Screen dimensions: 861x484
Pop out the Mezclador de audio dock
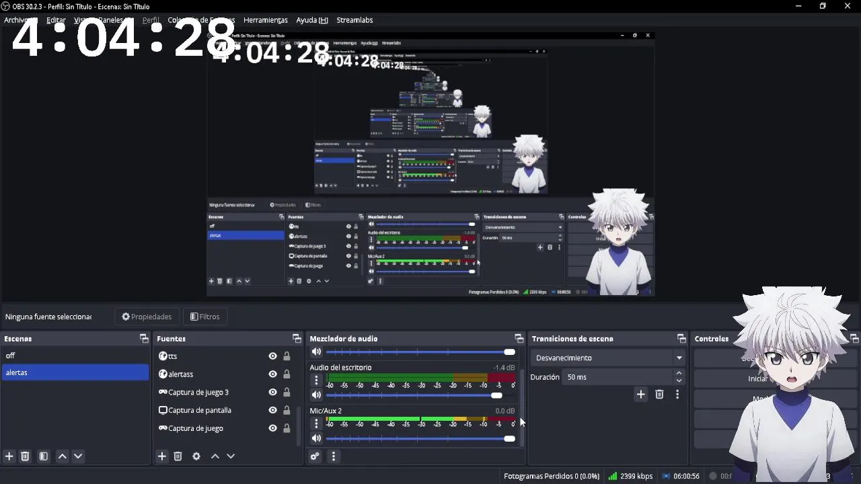[519, 338]
